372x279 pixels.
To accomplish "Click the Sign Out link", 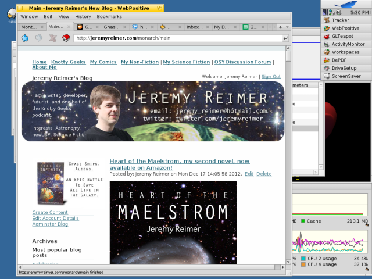I will (x=271, y=77).
